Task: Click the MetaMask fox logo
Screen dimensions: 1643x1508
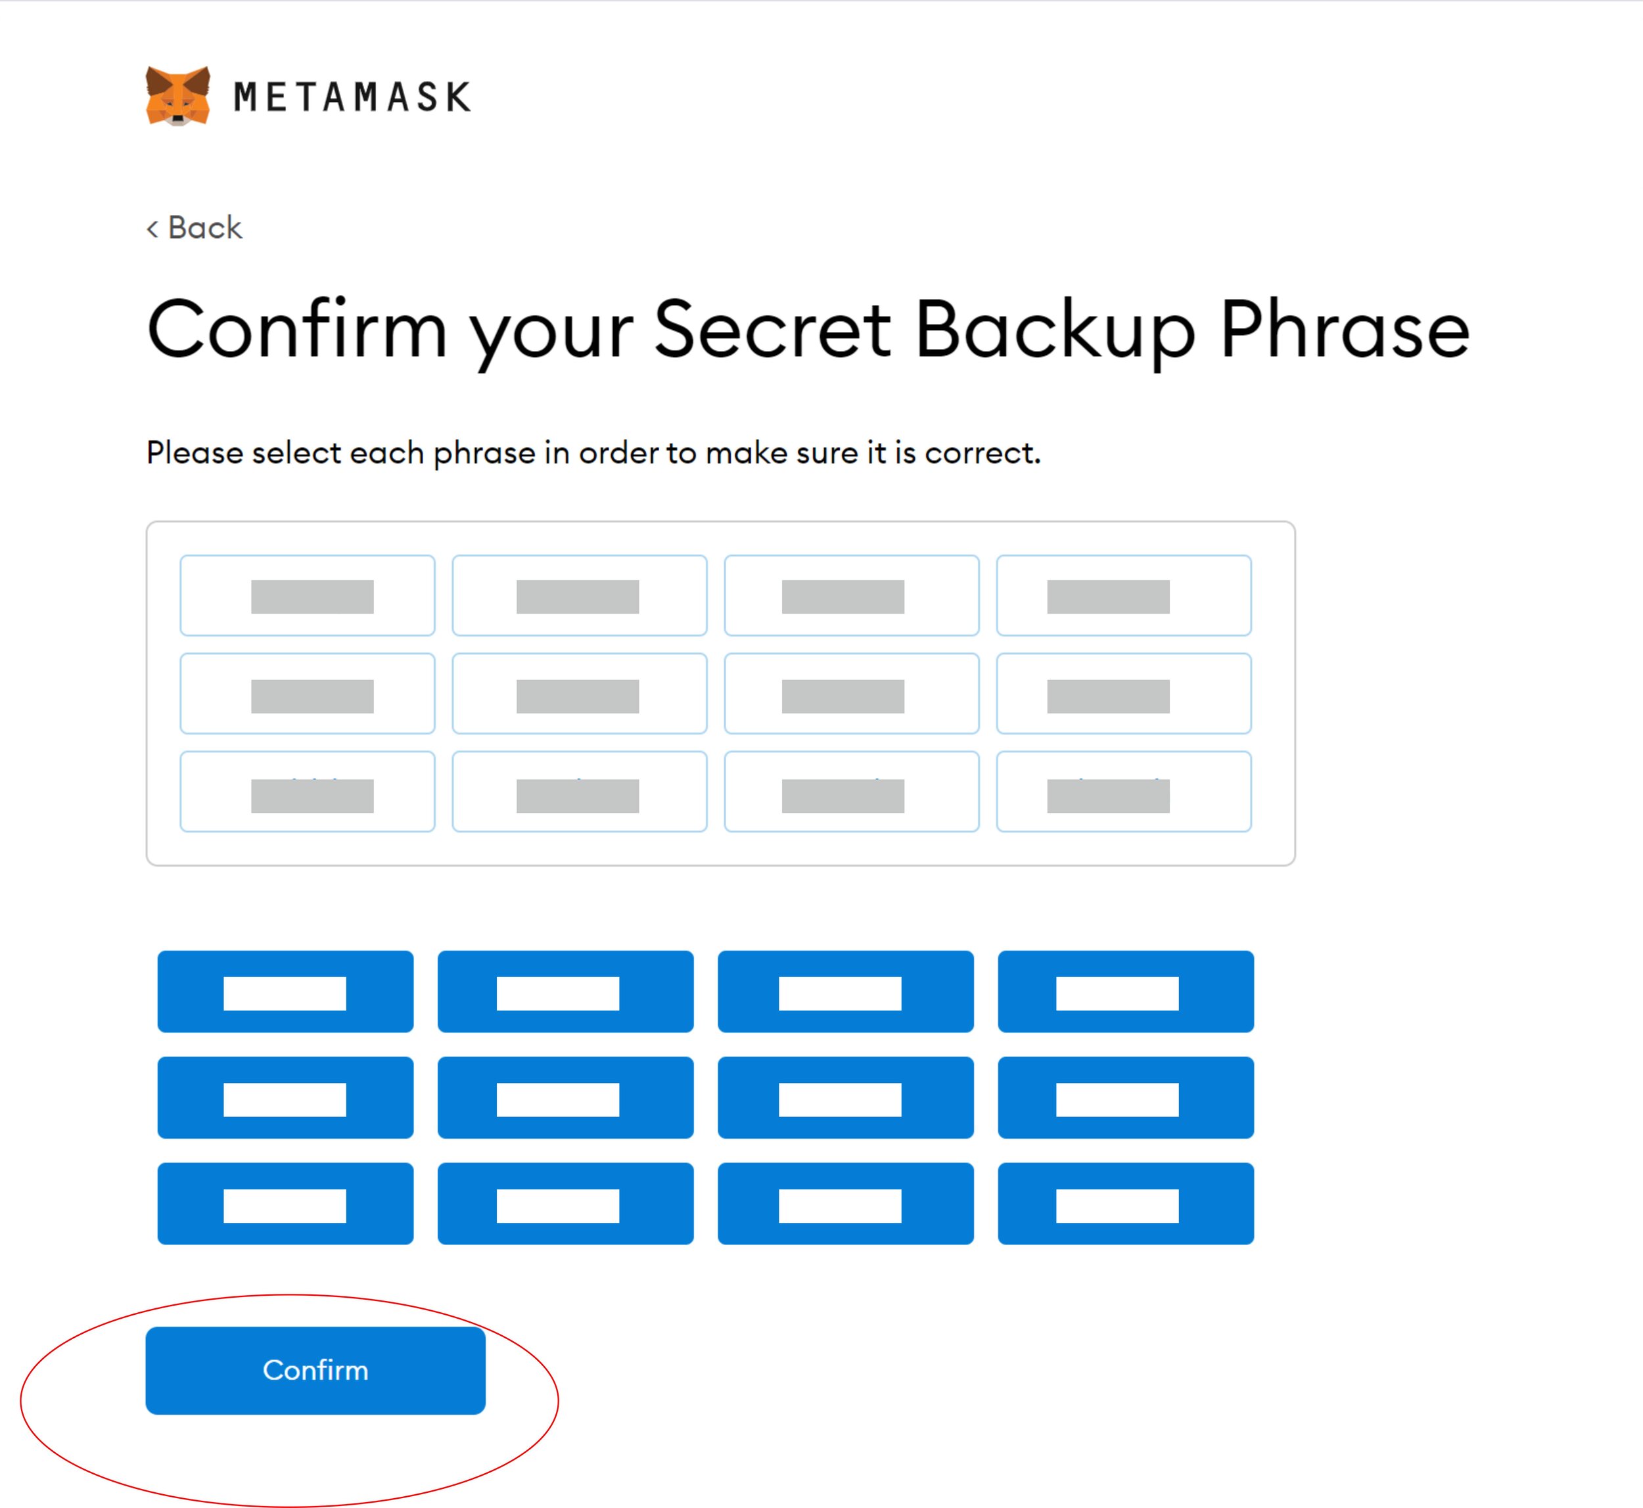Action: point(178,97)
